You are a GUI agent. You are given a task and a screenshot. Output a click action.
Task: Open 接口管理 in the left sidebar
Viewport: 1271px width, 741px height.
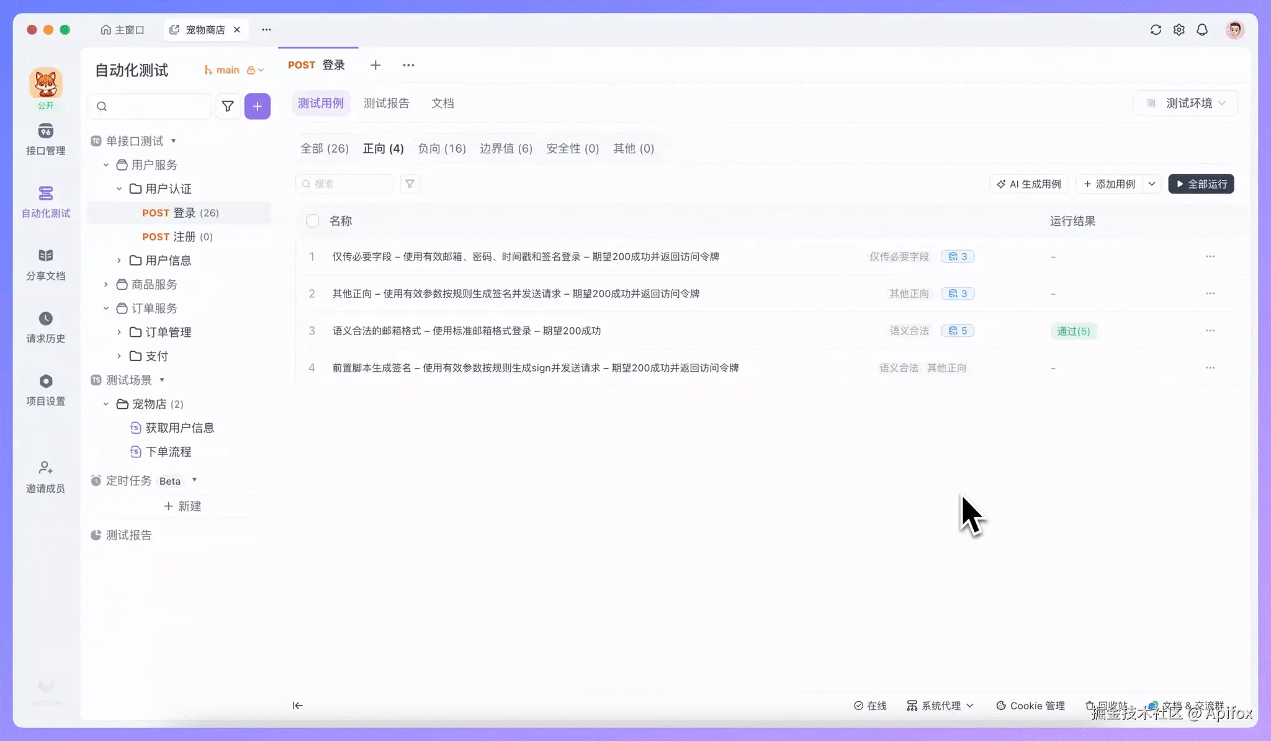pos(45,139)
